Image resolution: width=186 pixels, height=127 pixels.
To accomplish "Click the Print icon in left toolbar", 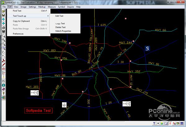I will tap(3, 28).
